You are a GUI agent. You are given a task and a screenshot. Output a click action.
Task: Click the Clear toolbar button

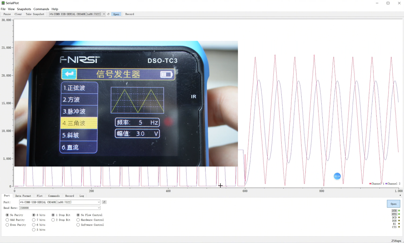pos(18,14)
